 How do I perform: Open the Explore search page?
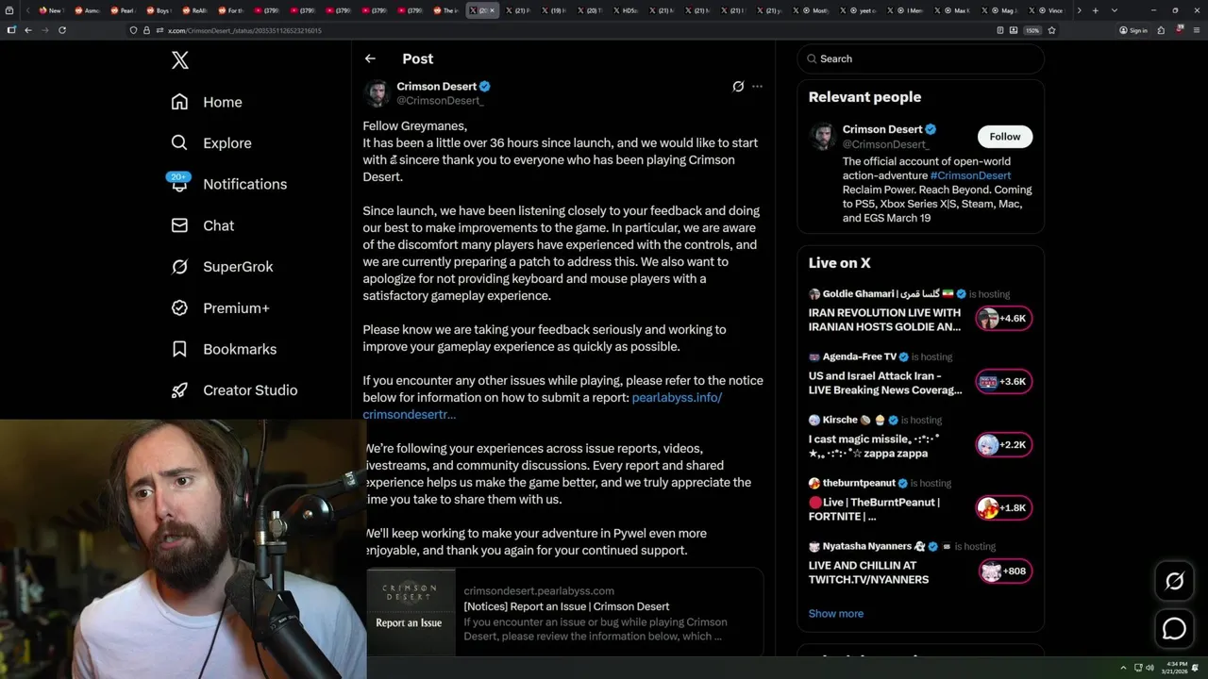point(211,143)
